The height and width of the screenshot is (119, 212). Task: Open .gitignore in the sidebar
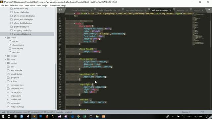(15, 78)
